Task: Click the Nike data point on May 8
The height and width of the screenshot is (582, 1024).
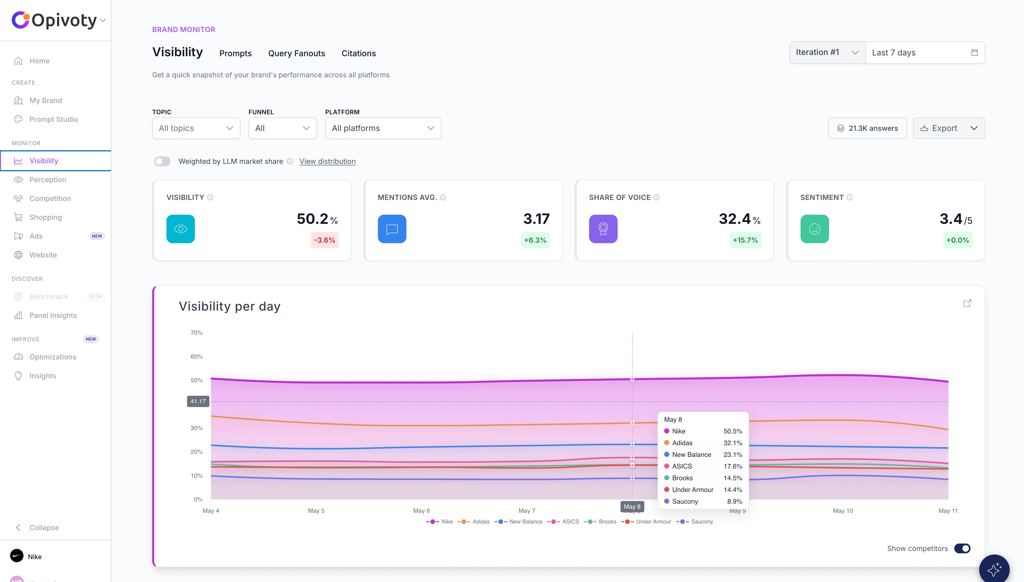Action: click(x=632, y=379)
